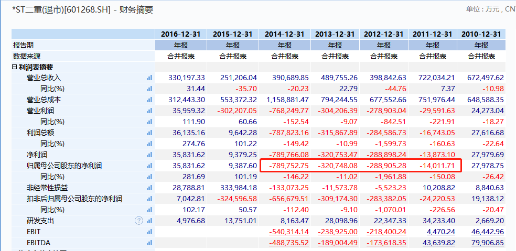Select the 2015-12-31 column header
The width and height of the screenshot is (516, 251).
pos(233,34)
